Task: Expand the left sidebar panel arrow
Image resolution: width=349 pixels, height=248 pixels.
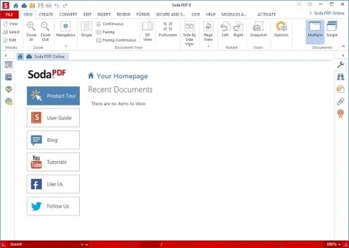Action: [6, 56]
